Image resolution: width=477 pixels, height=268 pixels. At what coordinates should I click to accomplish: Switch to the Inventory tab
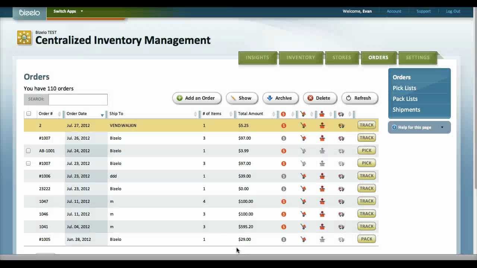(x=301, y=58)
